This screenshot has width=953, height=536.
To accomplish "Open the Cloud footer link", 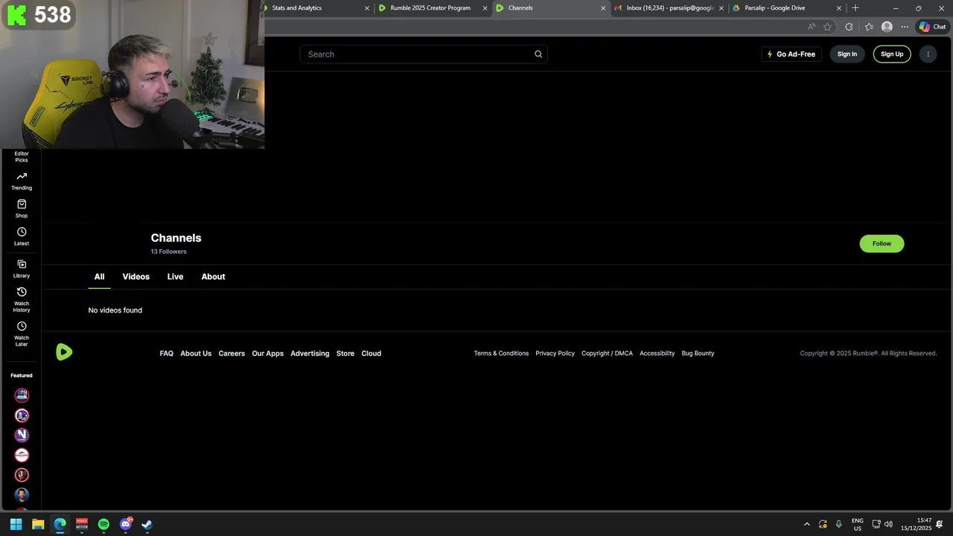I will point(372,354).
